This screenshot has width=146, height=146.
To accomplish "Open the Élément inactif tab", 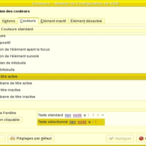I will 53,21.
